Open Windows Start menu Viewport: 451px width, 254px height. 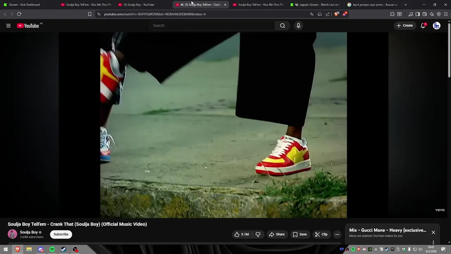click(x=6, y=249)
